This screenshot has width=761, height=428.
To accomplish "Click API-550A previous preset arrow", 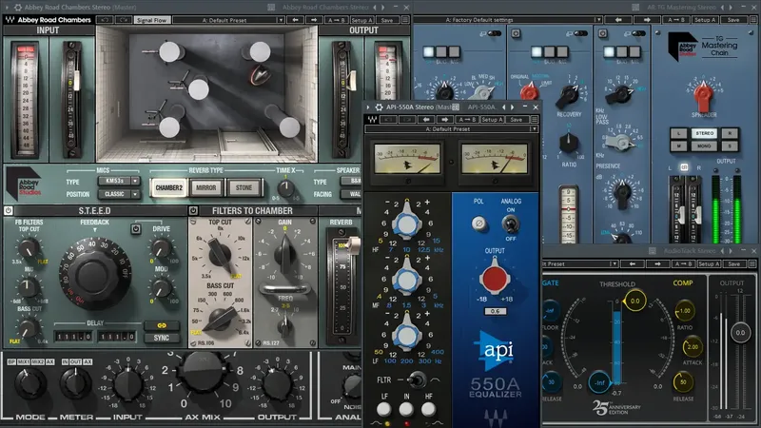I will (425, 120).
